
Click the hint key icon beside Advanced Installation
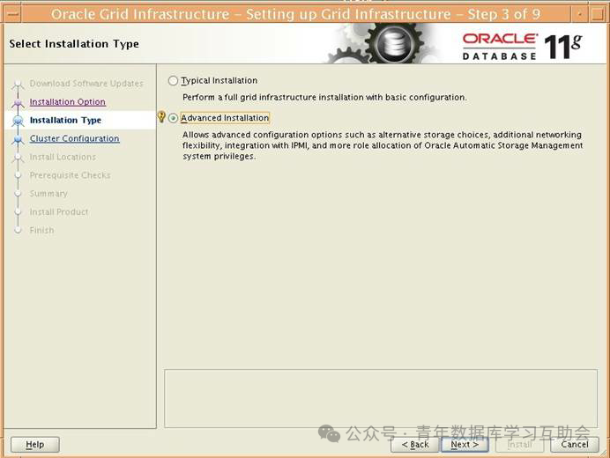coord(161,116)
